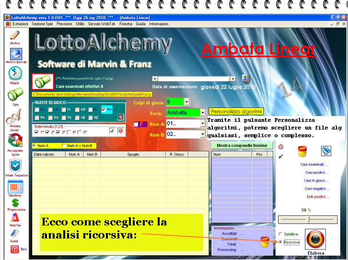
Task: Enable the RO wheel checkbox
Action: click(x=50, y=118)
